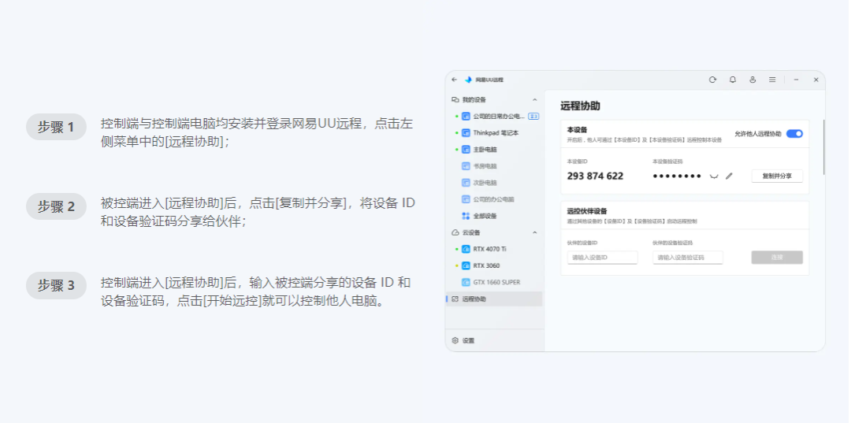Click the back arrow in the title bar
The width and height of the screenshot is (851, 423).
coord(455,80)
